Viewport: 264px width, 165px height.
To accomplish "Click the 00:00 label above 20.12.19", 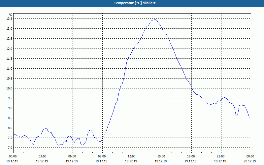I will [x=251, y=156].
